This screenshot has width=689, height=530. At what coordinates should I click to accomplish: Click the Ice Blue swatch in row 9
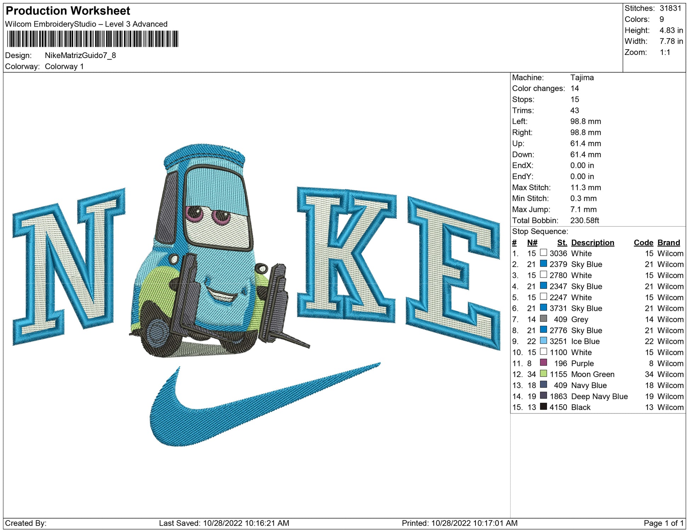[543, 341]
